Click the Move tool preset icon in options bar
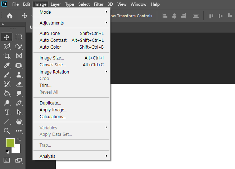This screenshot has height=169, width=235. coord(24,15)
